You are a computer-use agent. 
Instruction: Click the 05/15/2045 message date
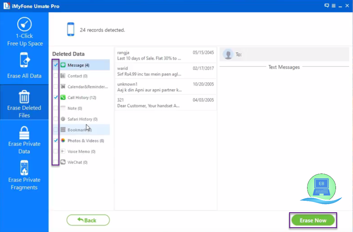pos(203,52)
